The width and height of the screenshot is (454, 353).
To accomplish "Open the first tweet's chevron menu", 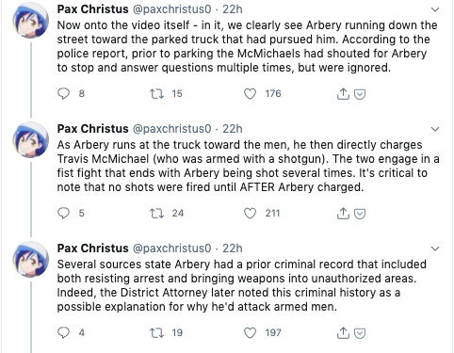I will tap(435, 9).
